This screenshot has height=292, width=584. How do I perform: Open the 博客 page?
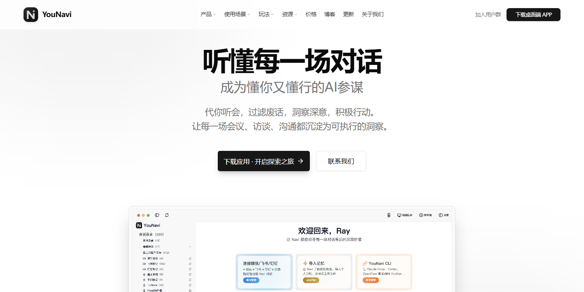[x=330, y=14]
